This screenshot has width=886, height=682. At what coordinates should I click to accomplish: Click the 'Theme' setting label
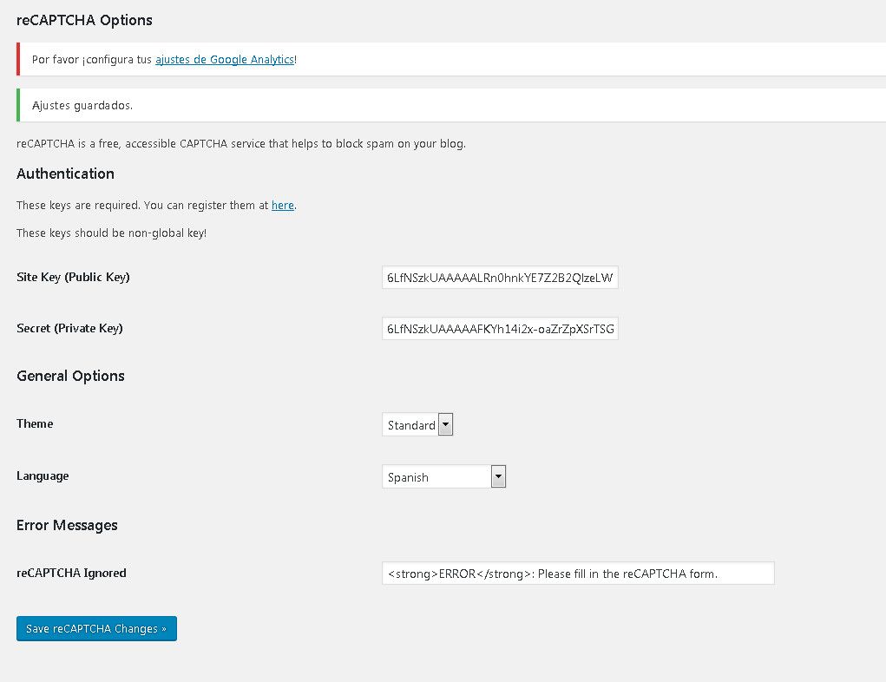coord(35,423)
